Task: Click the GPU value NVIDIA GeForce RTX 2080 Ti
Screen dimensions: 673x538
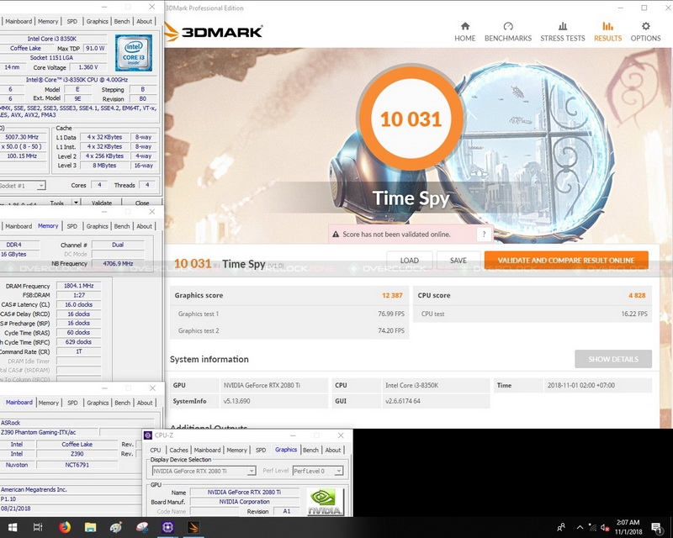Action: point(262,385)
